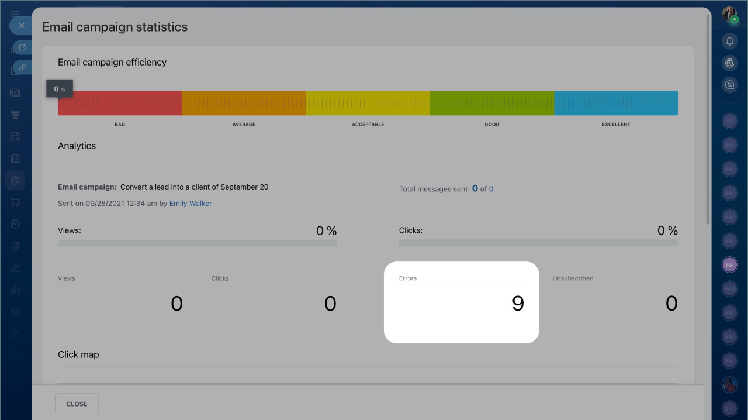Open statistics in new window icon
Screen dimensions: 748x420
pos(23,47)
